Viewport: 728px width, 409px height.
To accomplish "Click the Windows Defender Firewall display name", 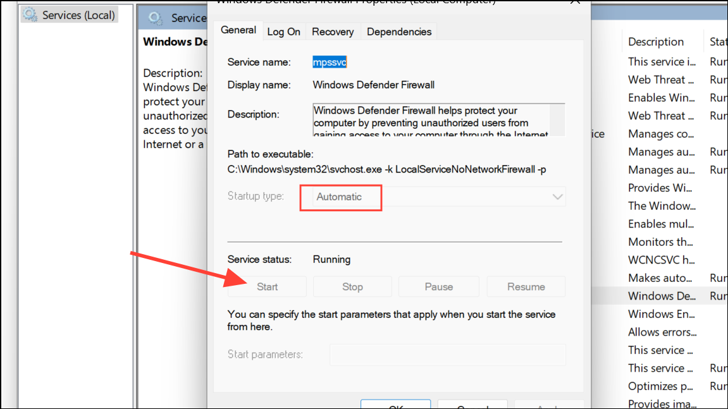I will pyautogui.click(x=373, y=85).
